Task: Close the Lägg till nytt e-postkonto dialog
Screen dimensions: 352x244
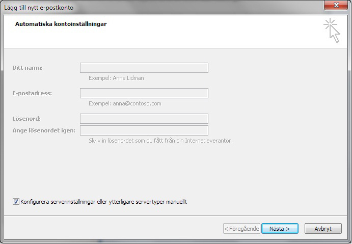Action: [336, 5]
